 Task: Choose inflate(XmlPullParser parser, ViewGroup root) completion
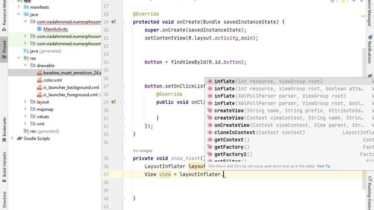(289, 96)
